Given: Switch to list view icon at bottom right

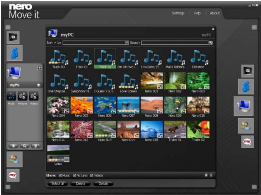Looking at the screenshot, I should tap(206, 175).
